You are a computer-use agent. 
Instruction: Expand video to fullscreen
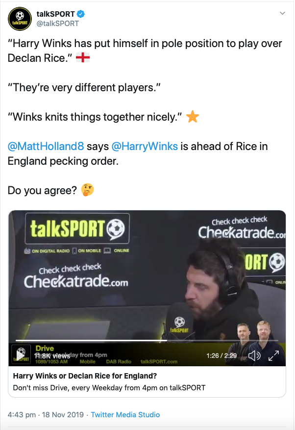(x=273, y=355)
